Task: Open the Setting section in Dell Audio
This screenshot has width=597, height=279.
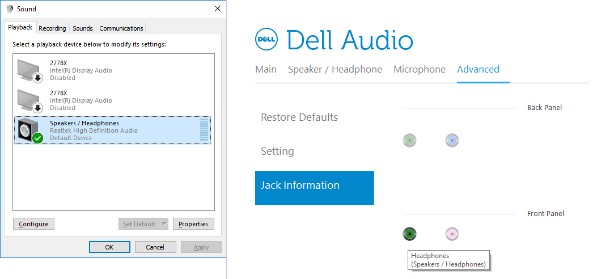Action: pyautogui.click(x=277, y=151)
